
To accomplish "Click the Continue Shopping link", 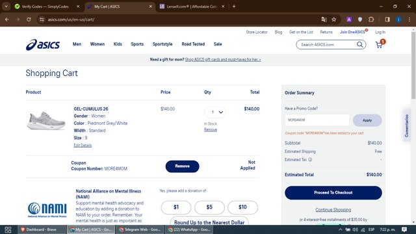I will 333,210.
